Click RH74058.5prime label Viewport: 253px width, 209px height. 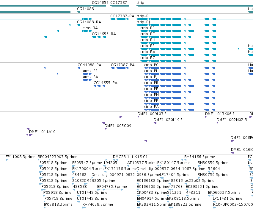click(98, 205)
